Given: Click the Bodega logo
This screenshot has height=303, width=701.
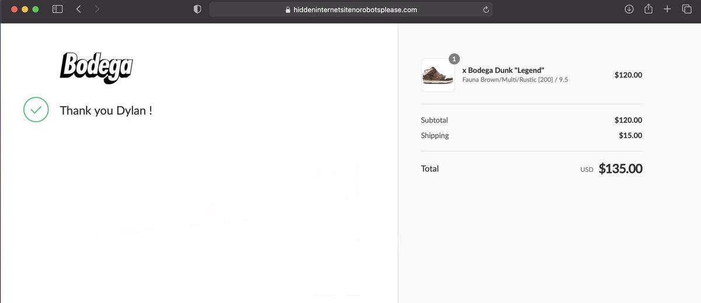Looking at the screenshot, I should [x=96, y=68].
